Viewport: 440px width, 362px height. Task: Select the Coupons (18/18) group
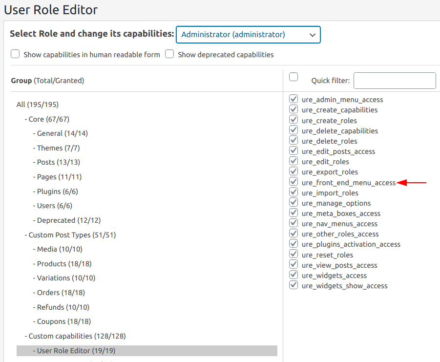tap(62, 321)
